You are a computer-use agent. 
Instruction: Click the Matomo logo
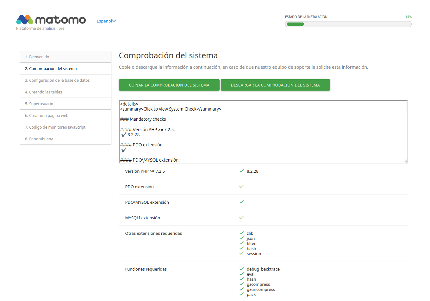51,20
